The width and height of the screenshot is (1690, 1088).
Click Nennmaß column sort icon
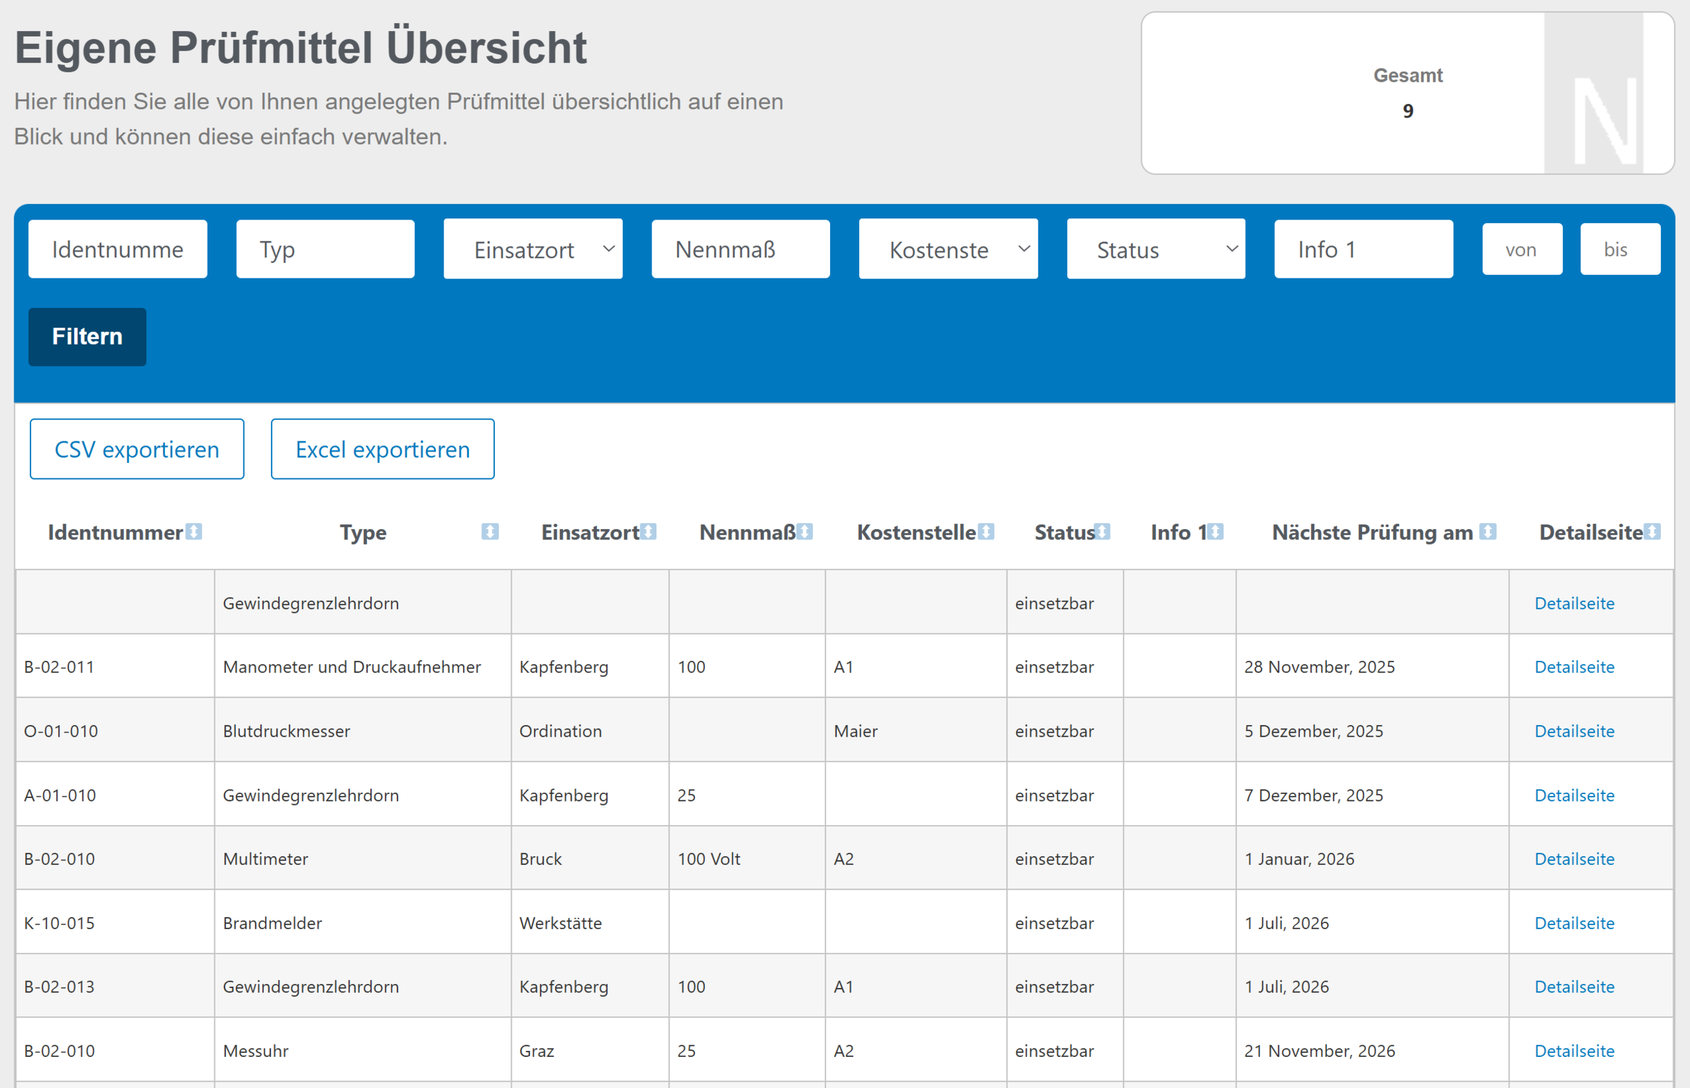click(x=804, y=531)
